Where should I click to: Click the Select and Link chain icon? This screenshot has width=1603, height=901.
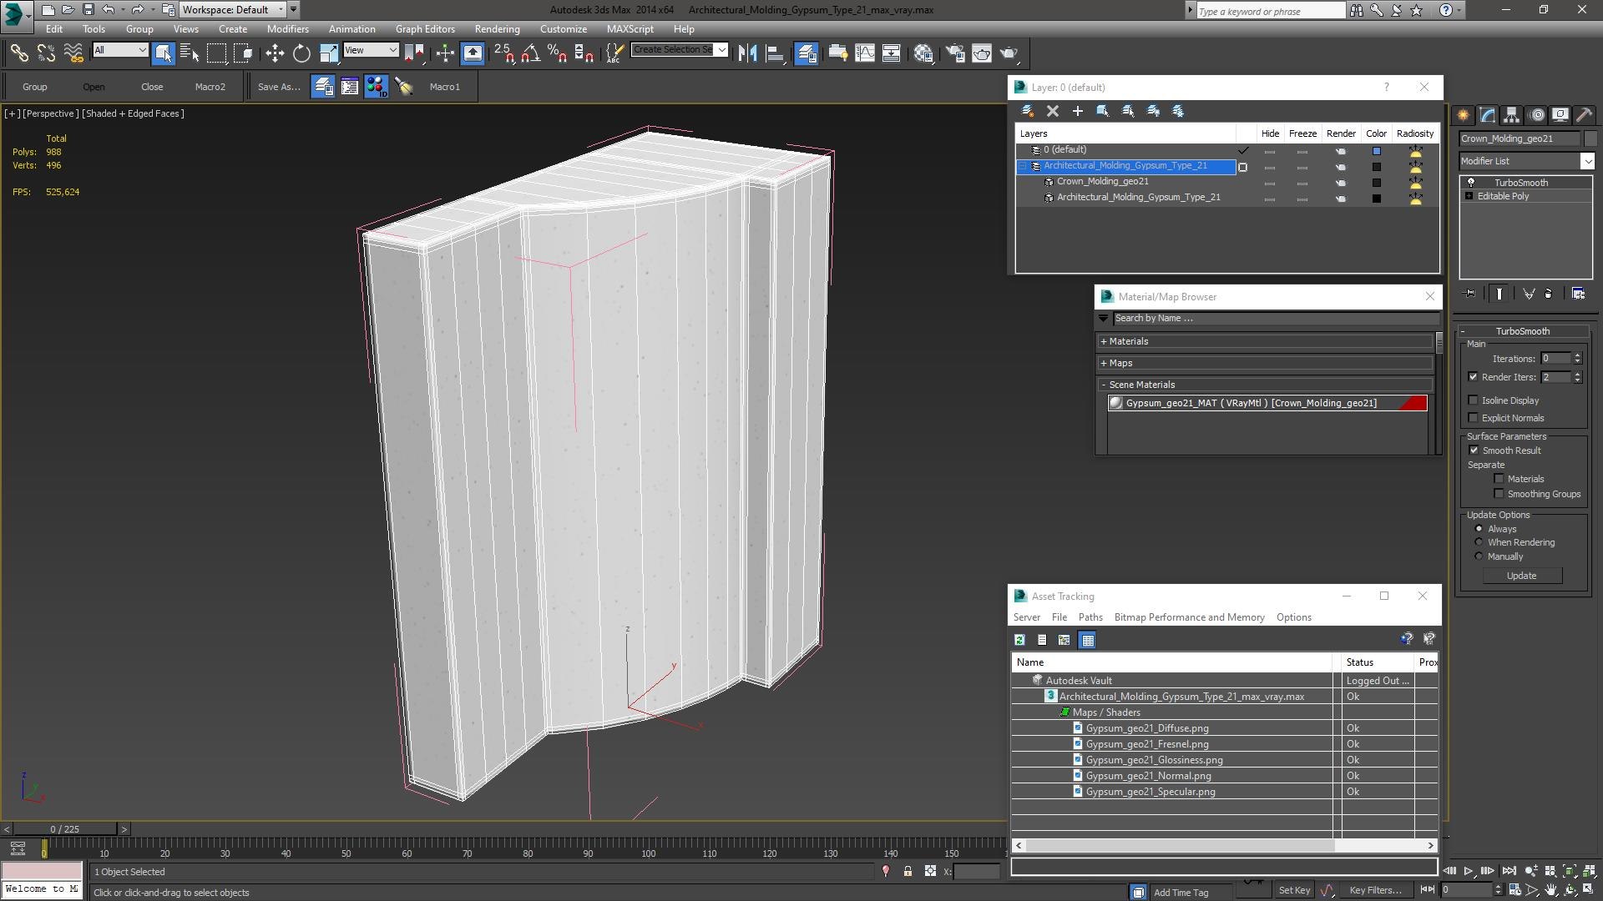[x=18, y=53]
